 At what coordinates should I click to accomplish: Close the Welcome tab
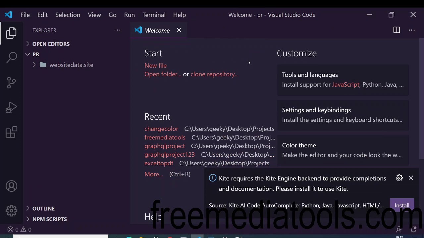(179, 30)
